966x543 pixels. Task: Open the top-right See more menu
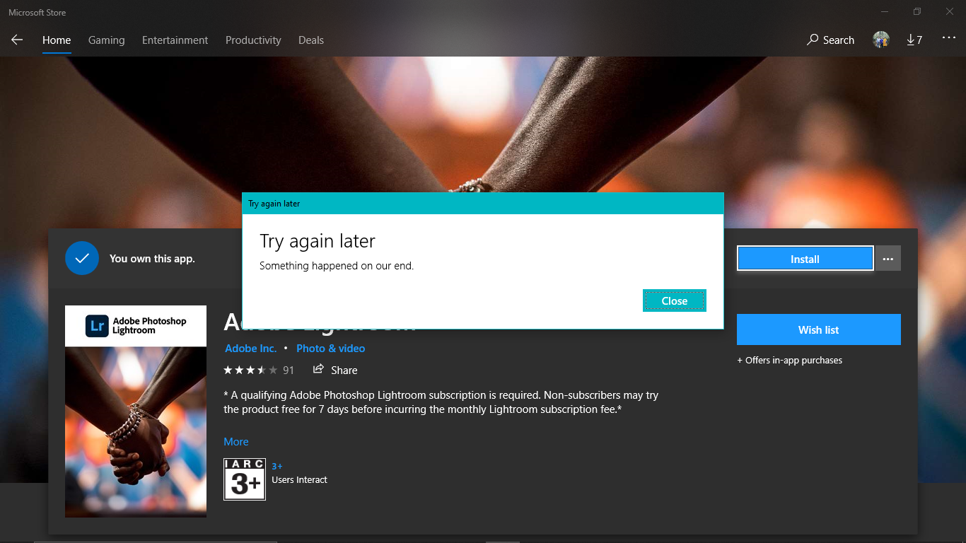point(949,38)
